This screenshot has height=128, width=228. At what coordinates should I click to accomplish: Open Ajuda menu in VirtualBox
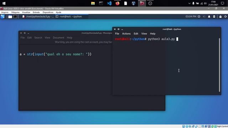(58, 12)
